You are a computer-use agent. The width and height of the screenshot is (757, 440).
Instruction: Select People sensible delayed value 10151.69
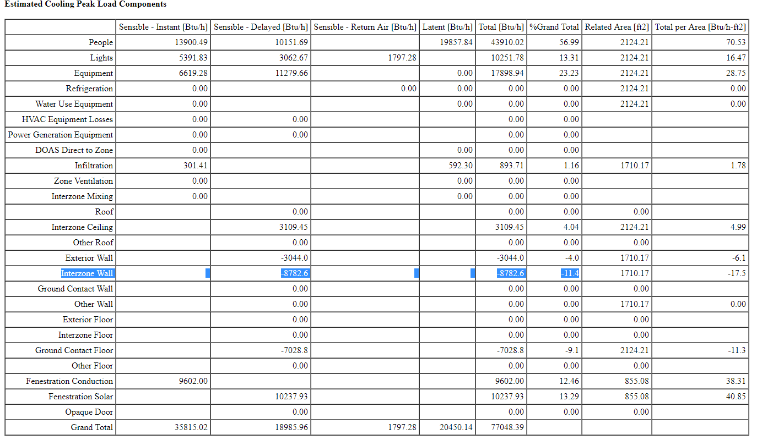pos(291,42)
